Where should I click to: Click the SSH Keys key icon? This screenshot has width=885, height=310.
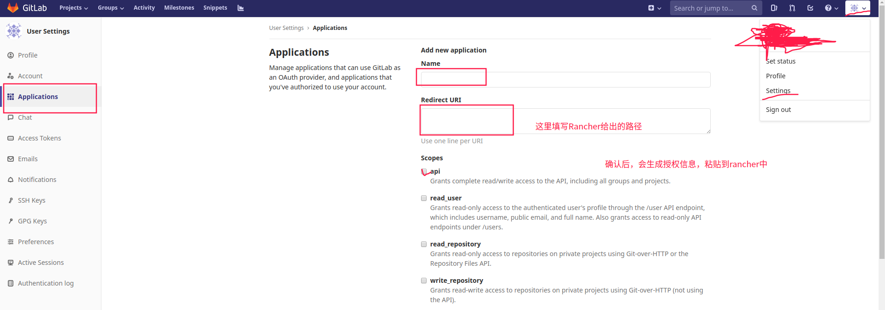11,200
